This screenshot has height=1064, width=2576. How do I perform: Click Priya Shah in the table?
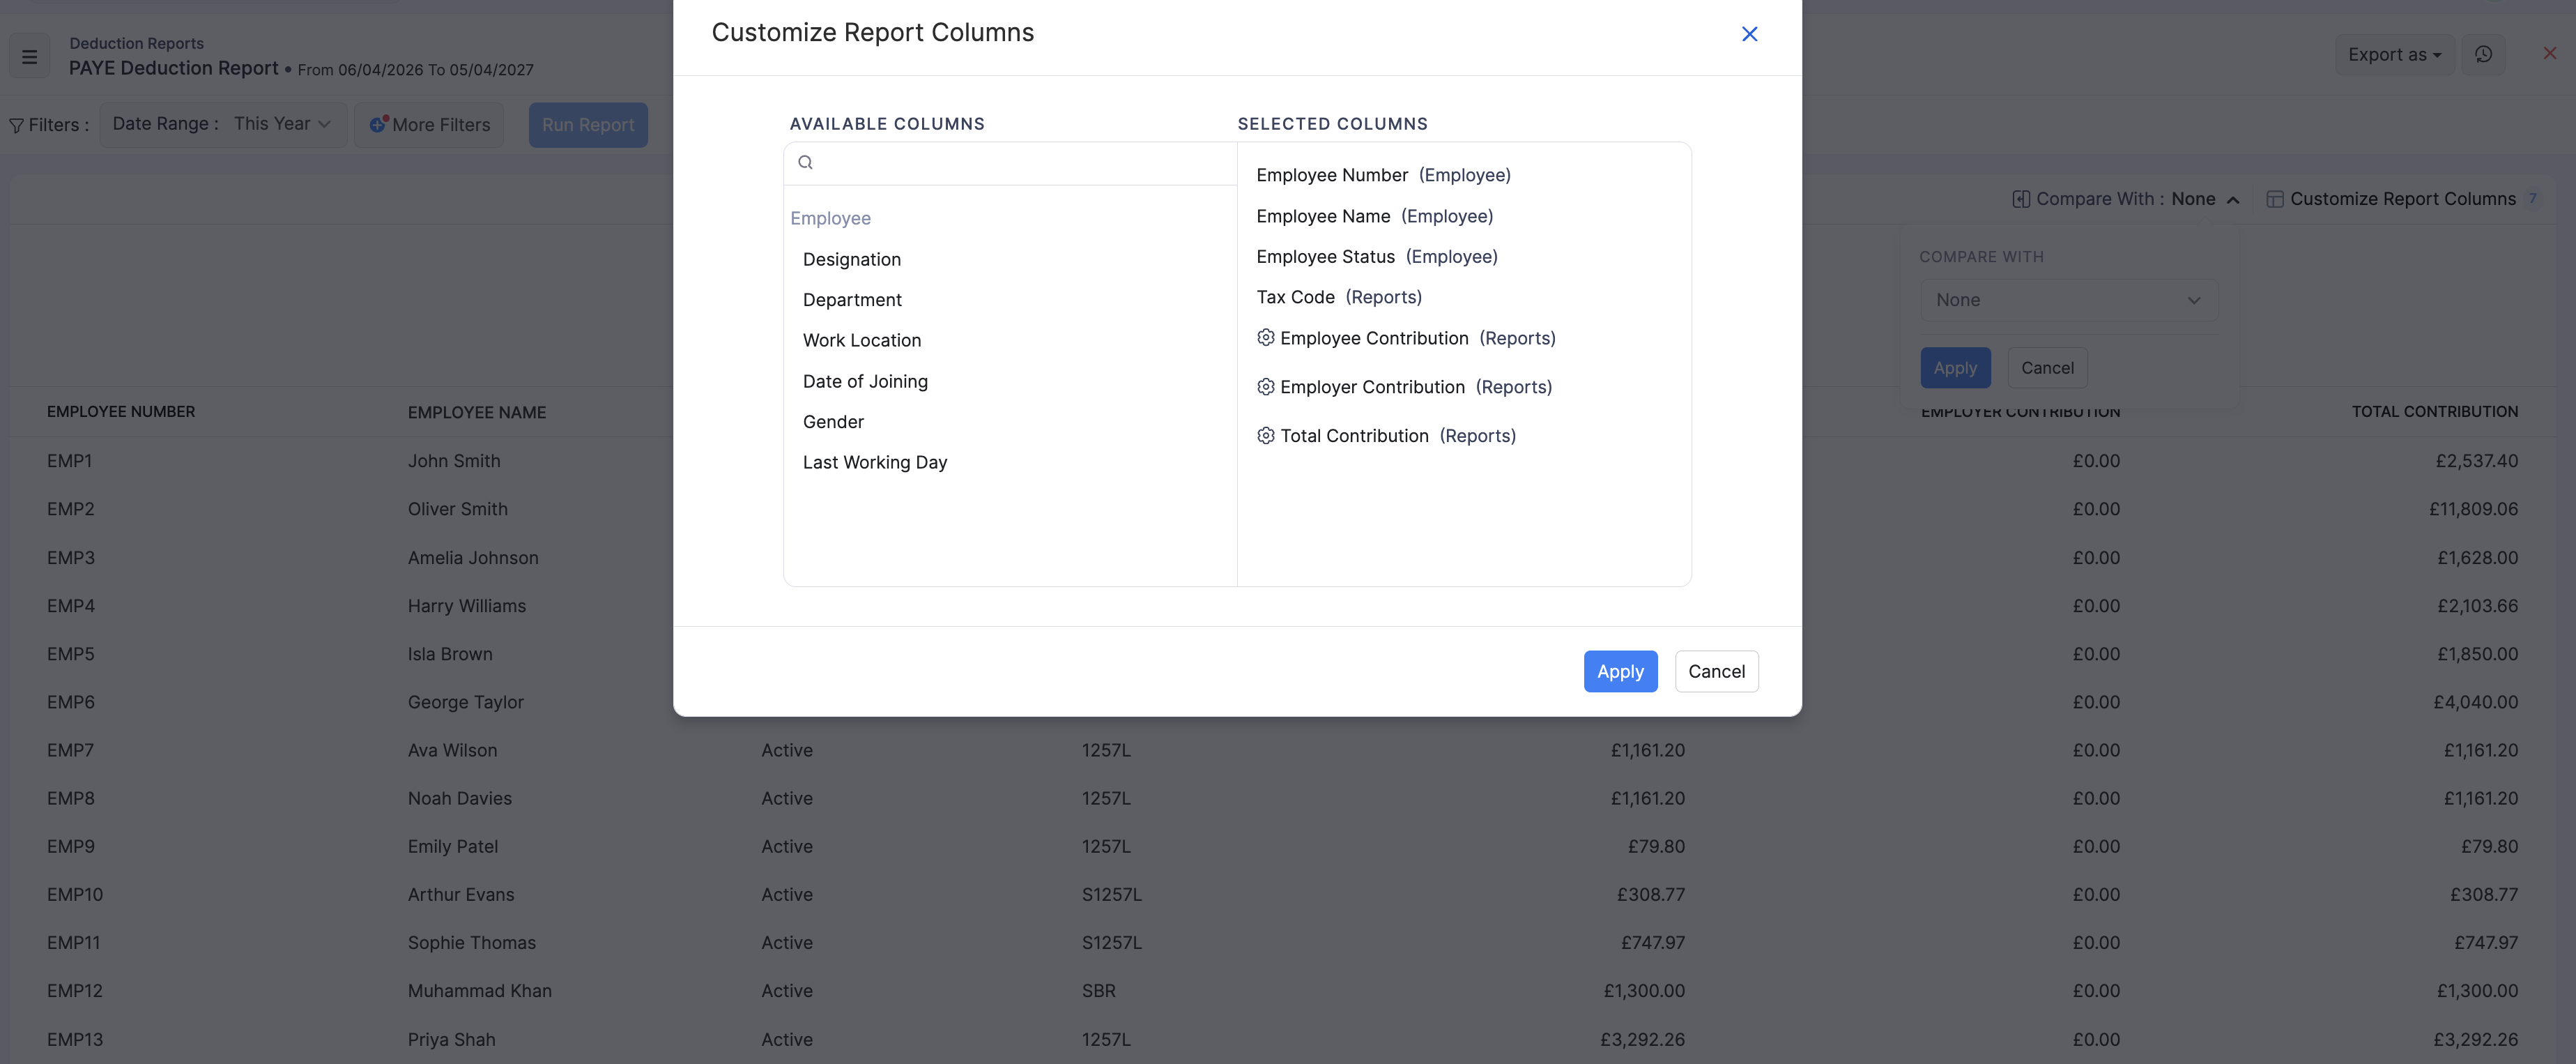click(451, 1040)
